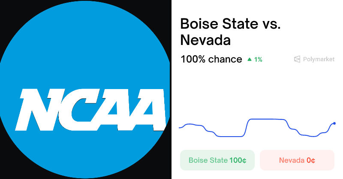
Task: Click the word "Nevada" in the title
Action: tap(205, 40)
